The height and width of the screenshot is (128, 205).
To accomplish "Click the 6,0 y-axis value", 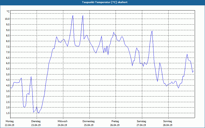I will point(8,63).
